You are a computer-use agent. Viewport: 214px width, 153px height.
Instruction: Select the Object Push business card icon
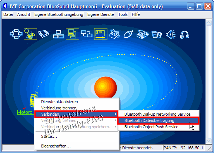pos(101,34)
